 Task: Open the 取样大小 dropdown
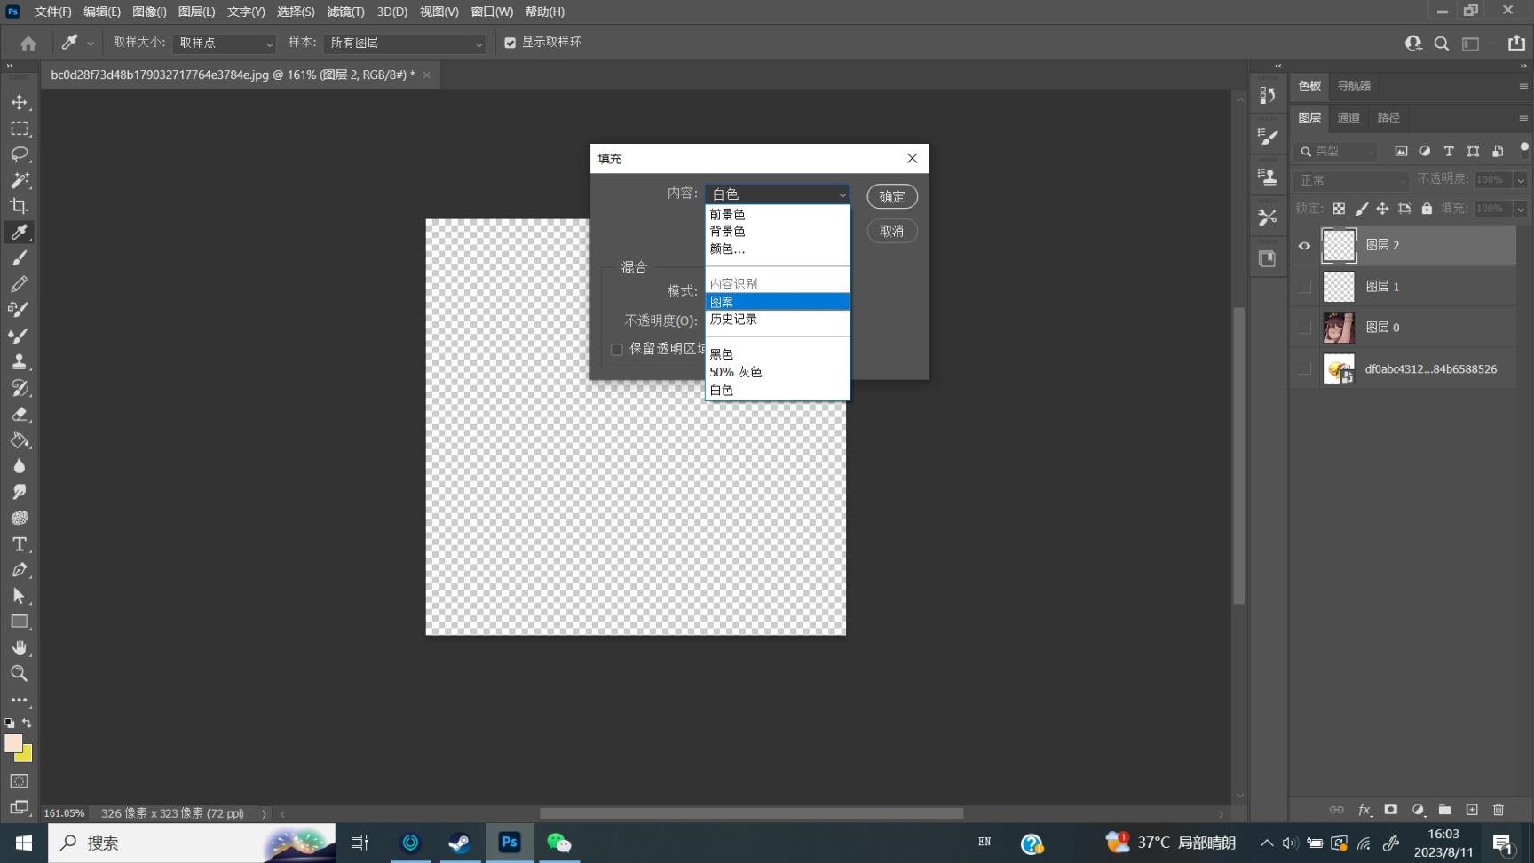point(225,43)
